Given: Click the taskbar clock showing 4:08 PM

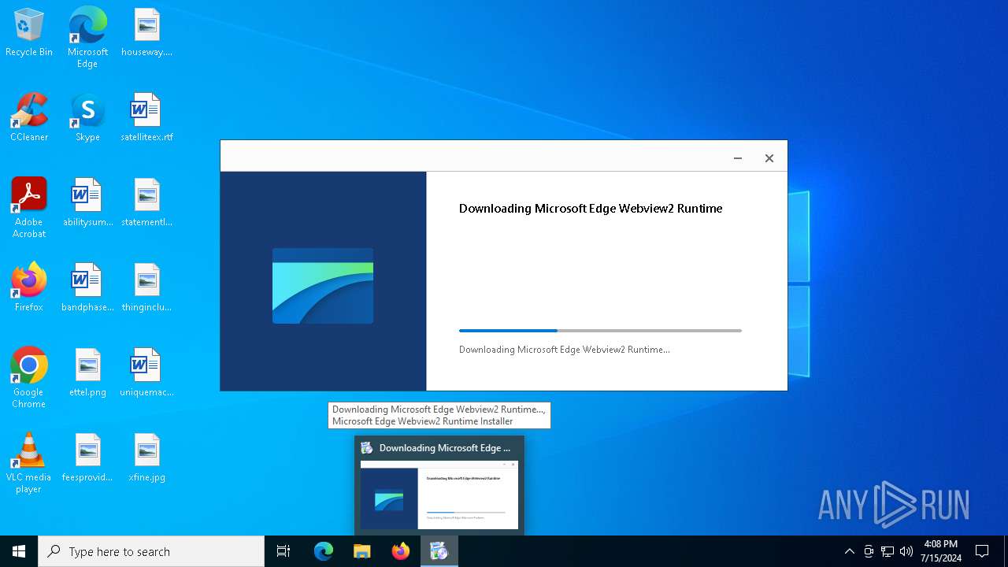Looking at the screenshot, I should click(941, 551).
